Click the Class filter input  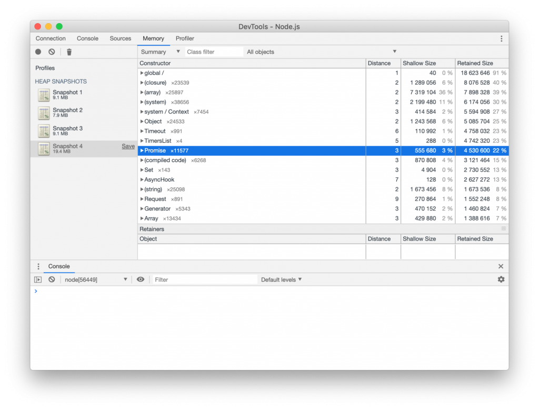click(214, 52)
